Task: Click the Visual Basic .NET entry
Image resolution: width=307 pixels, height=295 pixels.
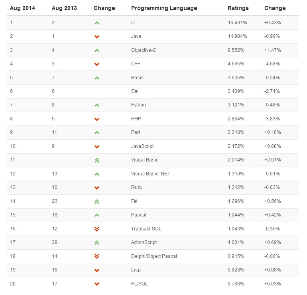Action: coord(151,174)
